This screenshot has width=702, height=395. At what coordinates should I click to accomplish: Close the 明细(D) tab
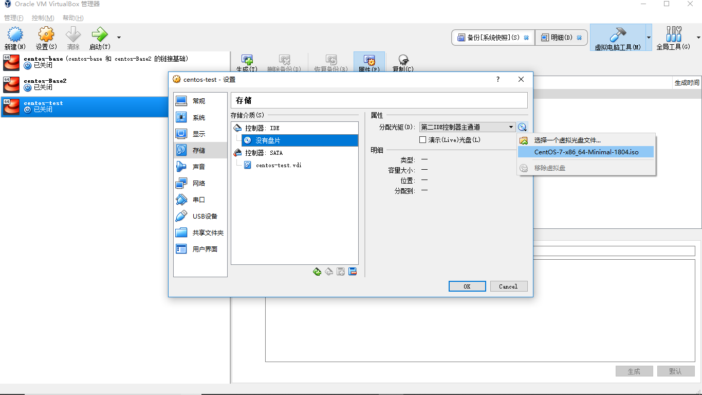[x=579, y=38]
